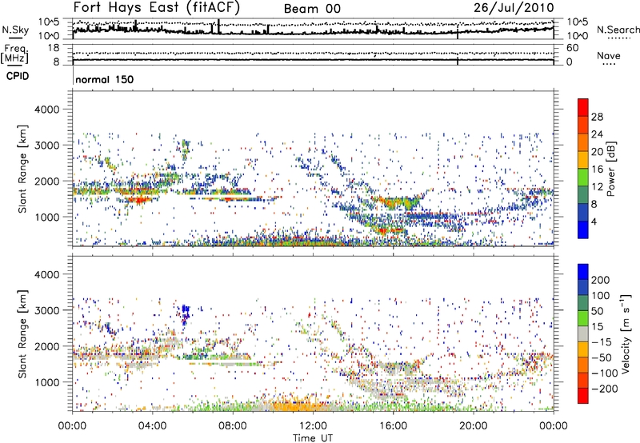Click '1000' on the velocity panel axis
Viewport: 640px width, 443px height.
click(x=46, y=382)
